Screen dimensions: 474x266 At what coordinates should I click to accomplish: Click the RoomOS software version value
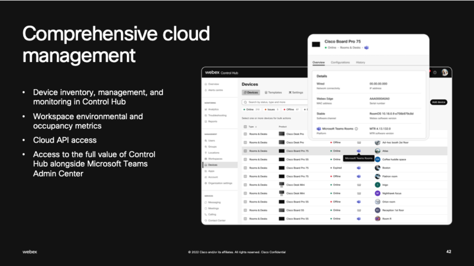point(391,113)
